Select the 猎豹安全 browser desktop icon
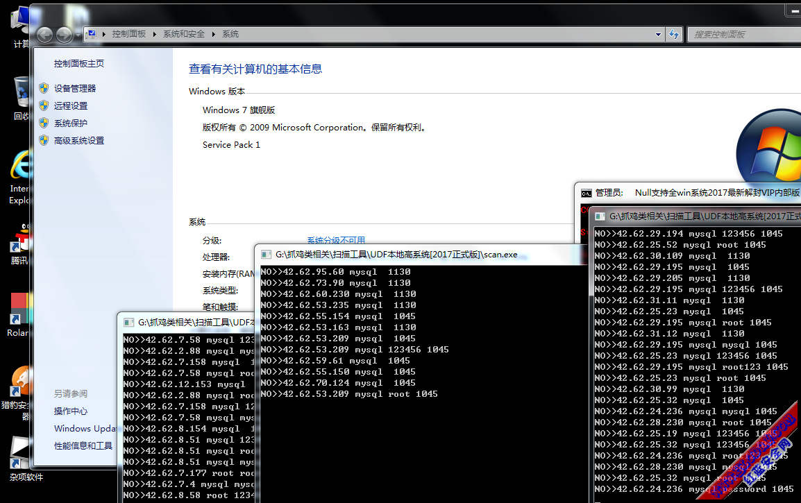This screenshot has height=503, width=801. (x=18, y=392)
